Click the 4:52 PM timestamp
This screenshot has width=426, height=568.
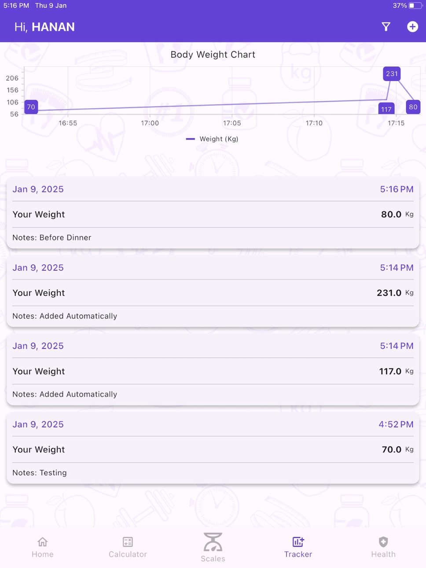click(x=396, y=424)
